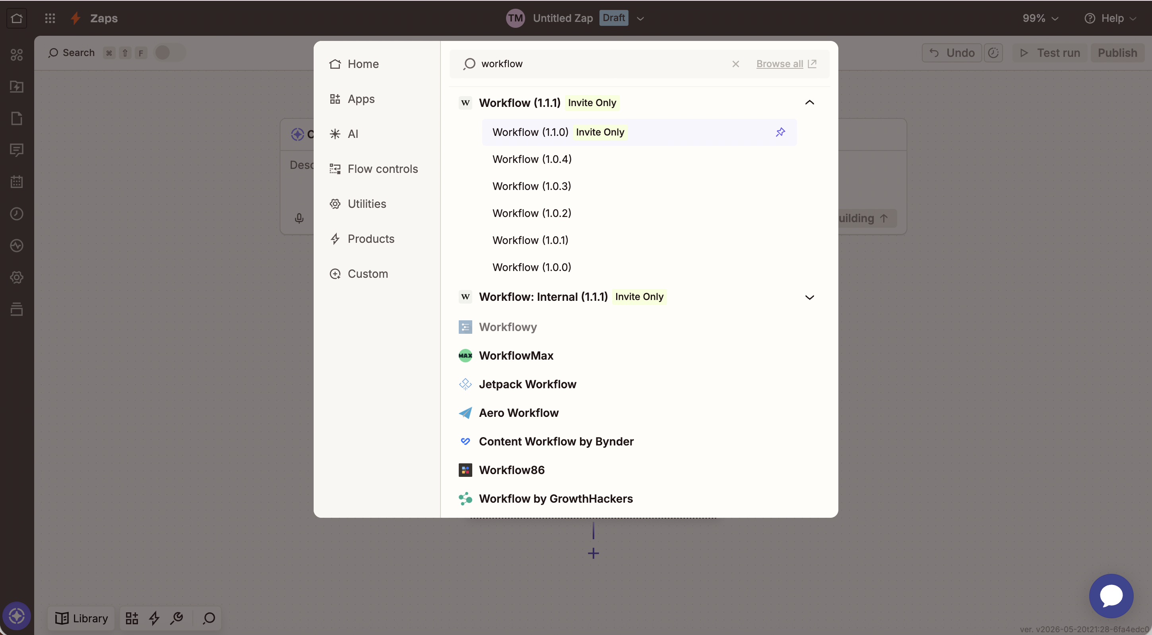Open the Flow controls category
This screenshot has width=1152, height=635.
[x=374, y=168]
